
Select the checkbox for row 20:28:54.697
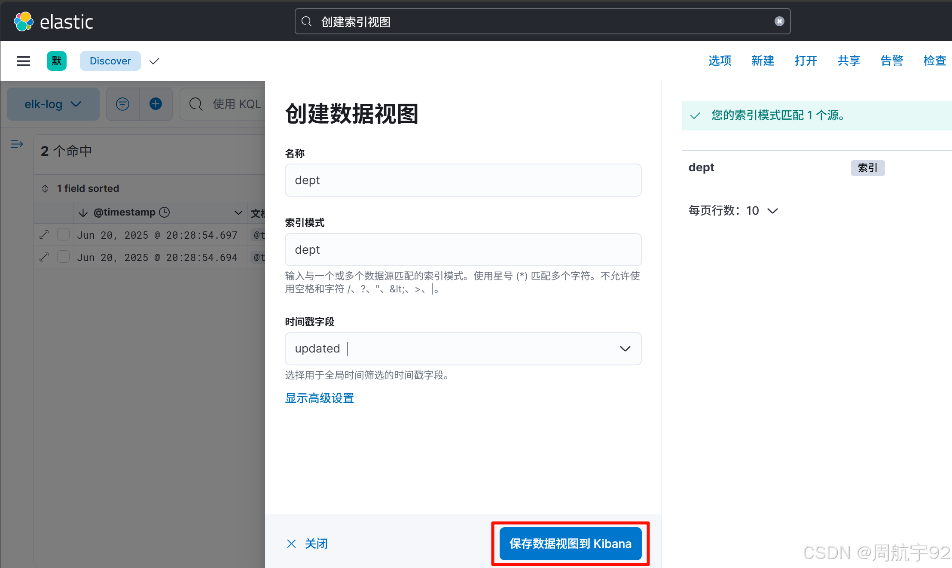(x=64, y=234)
